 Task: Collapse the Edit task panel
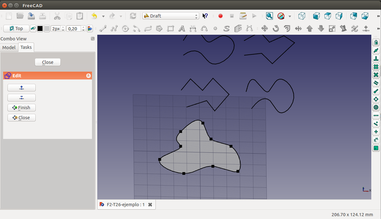point(88,76)
